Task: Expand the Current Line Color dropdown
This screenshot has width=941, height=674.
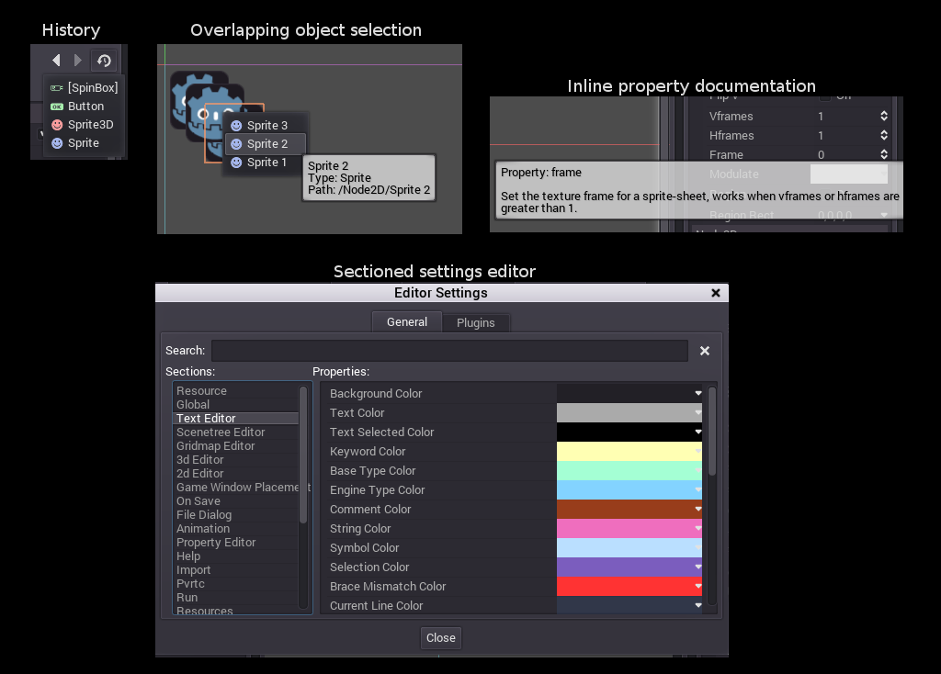Action: coord(698,605)
